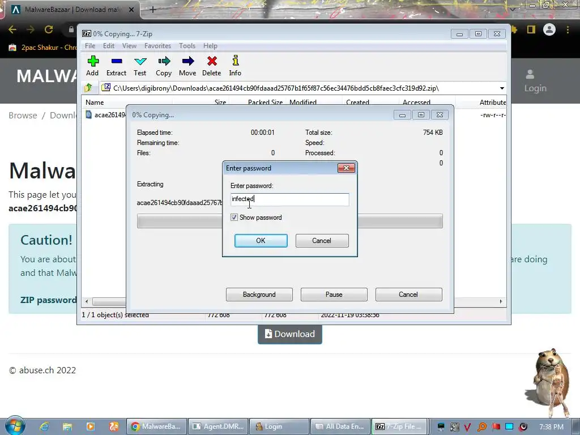Switch to Login taskbar window
The image size is (580, 435).
(x=280, y=427)
